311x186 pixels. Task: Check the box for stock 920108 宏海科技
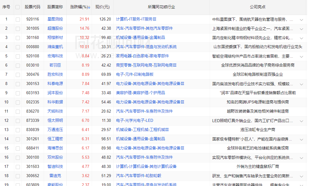[x=18, y=56]
